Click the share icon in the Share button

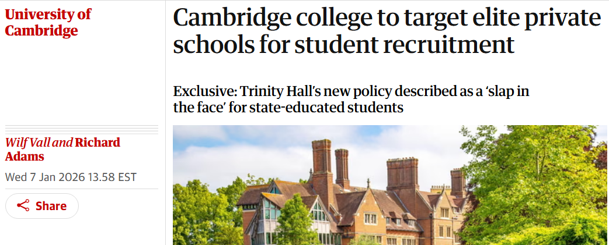click(x=23, y=206)
